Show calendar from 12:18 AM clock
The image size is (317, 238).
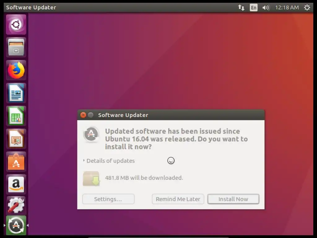click(287, 8)
